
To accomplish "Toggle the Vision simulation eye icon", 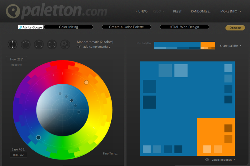I will 207,160.
